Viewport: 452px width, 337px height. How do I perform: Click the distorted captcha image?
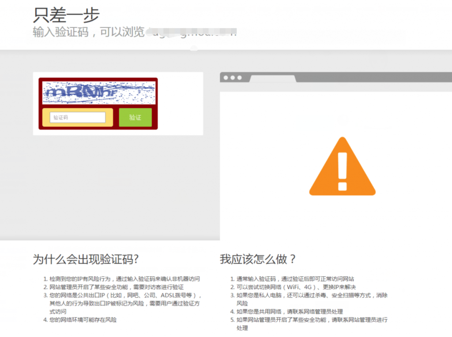pyautogui.click(x=98, y=93)
